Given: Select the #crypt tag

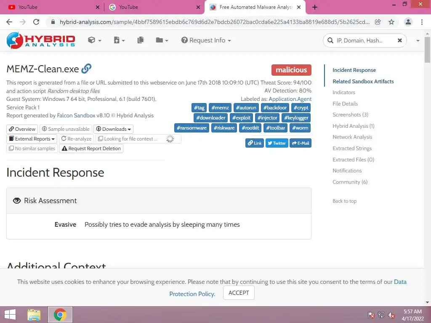Looking at the screenshot, I should pos(301,108).
